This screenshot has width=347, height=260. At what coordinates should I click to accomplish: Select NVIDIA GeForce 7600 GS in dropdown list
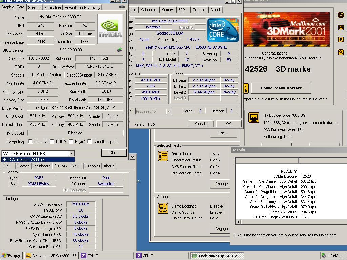pyautogui.click(x=38, y=160)
